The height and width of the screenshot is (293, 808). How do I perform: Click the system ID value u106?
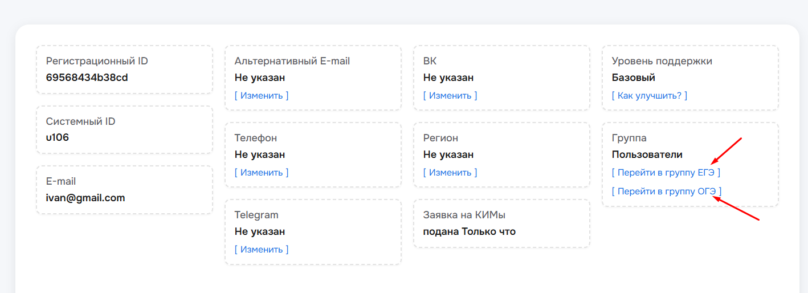coord(58,137)
